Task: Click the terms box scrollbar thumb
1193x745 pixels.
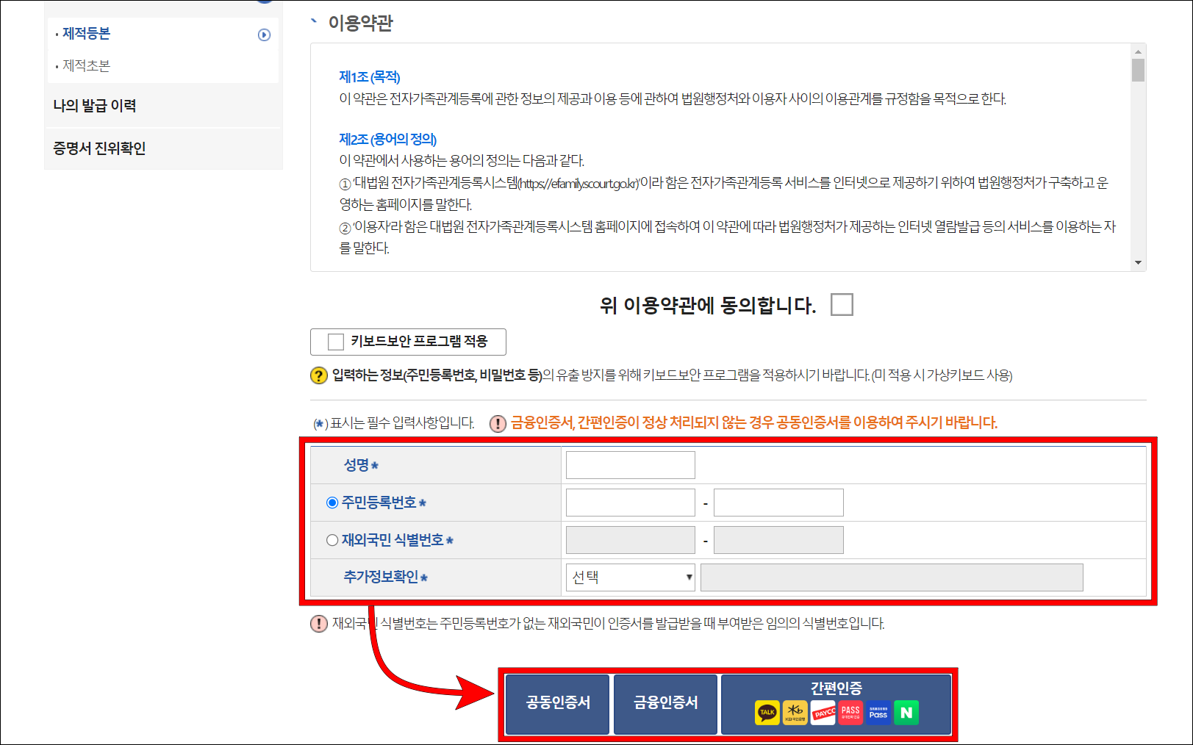Action: (x=1138, y=71)
